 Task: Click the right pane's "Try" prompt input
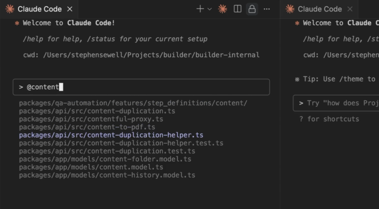[337, 103]
